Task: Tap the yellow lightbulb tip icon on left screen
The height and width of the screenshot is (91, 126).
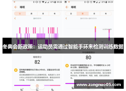Action: (16, 70)
